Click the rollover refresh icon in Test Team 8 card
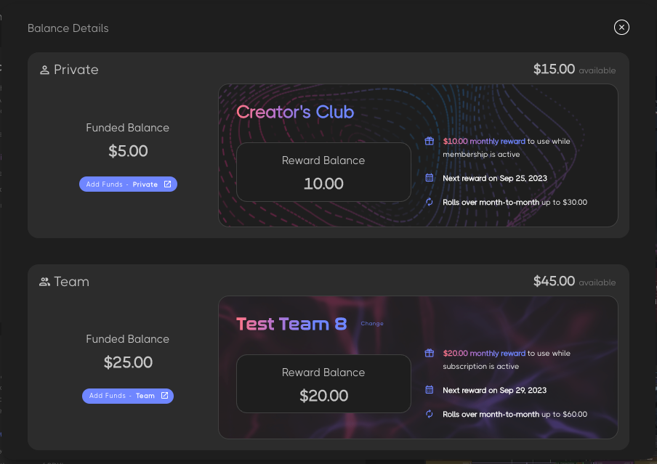The width and height of the screenshot is (657, 464). coord(429,414)
